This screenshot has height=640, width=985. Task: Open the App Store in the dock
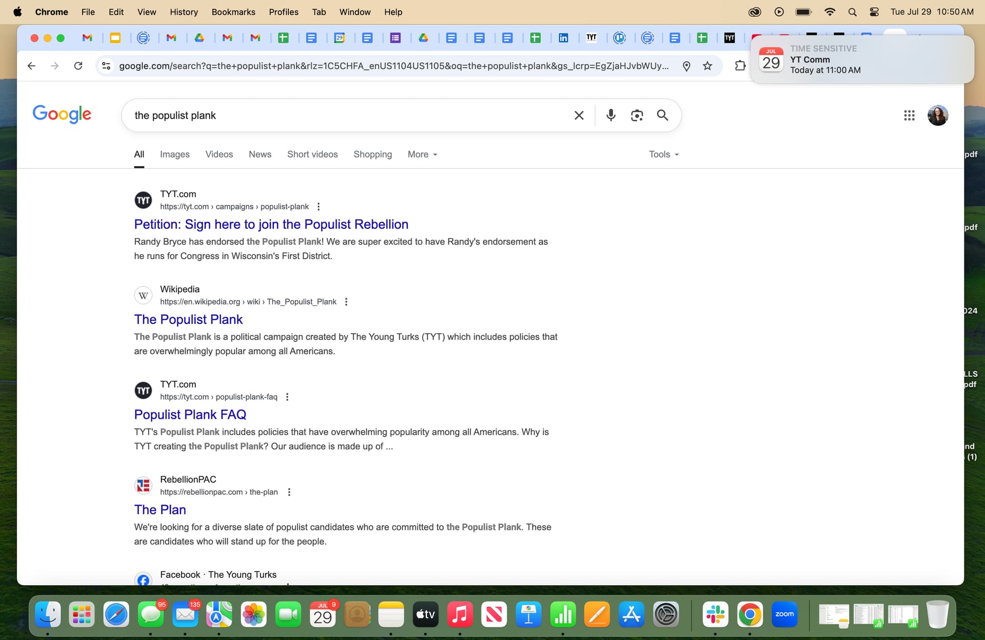tap(632, 614)
